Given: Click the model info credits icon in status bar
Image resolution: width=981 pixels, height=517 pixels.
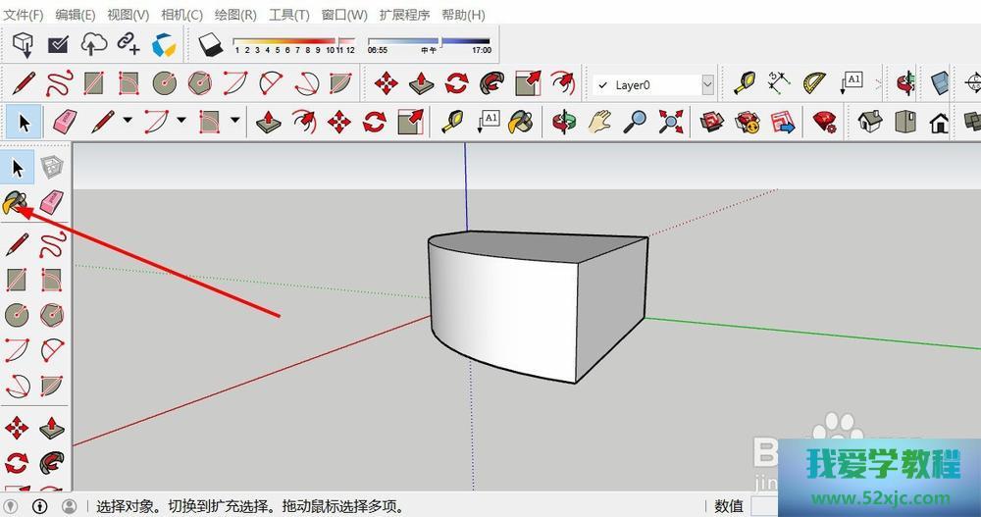Looking at the screenshot, I should coord(40,506).
